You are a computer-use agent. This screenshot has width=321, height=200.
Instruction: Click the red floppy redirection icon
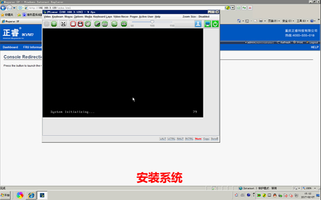(x=80, y=24)
